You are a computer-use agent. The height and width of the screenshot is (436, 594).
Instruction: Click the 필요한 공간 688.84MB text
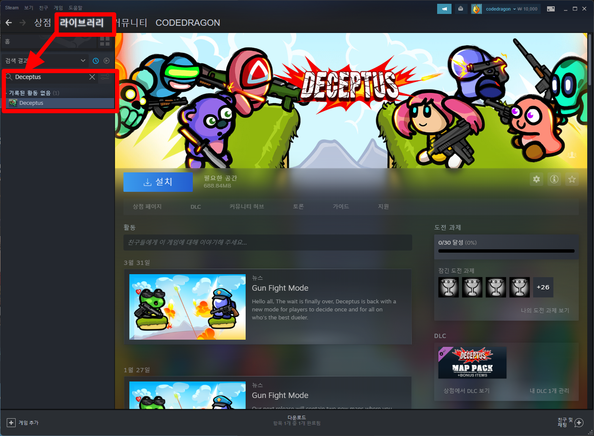(x=220, y=182)
